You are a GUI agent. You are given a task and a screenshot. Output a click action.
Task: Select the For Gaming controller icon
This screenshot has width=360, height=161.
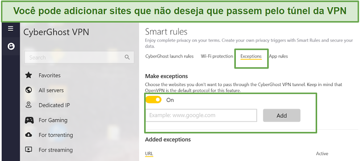29,120
